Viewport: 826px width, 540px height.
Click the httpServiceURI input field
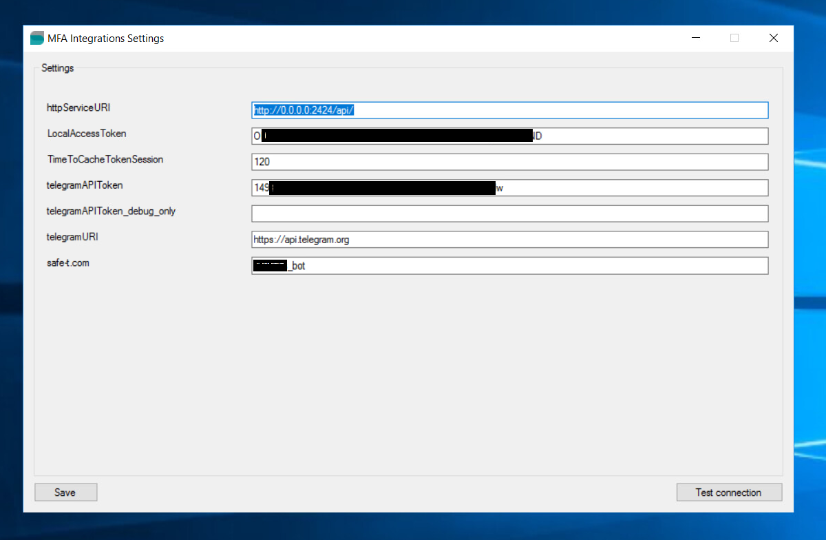click(x=510, y=110)
